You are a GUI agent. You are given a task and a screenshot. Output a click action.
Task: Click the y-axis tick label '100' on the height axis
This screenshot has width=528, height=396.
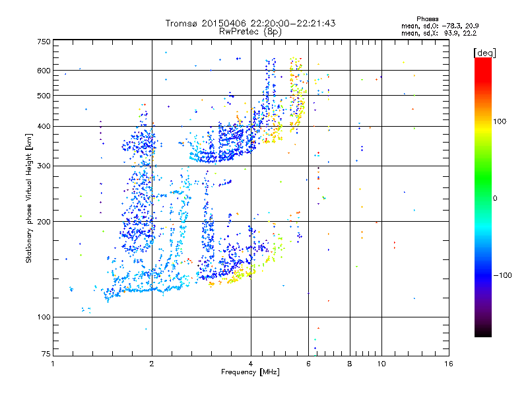[44, 317]
